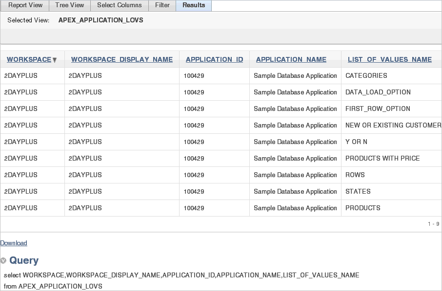Sort by LIST_OF_VALUES_NAME column header
The height and width of the screenshot is (291, 442).
[390, 59]
